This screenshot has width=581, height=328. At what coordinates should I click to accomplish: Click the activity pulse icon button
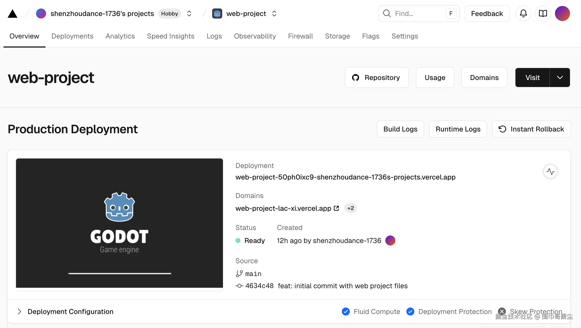(x=550, y=171)
